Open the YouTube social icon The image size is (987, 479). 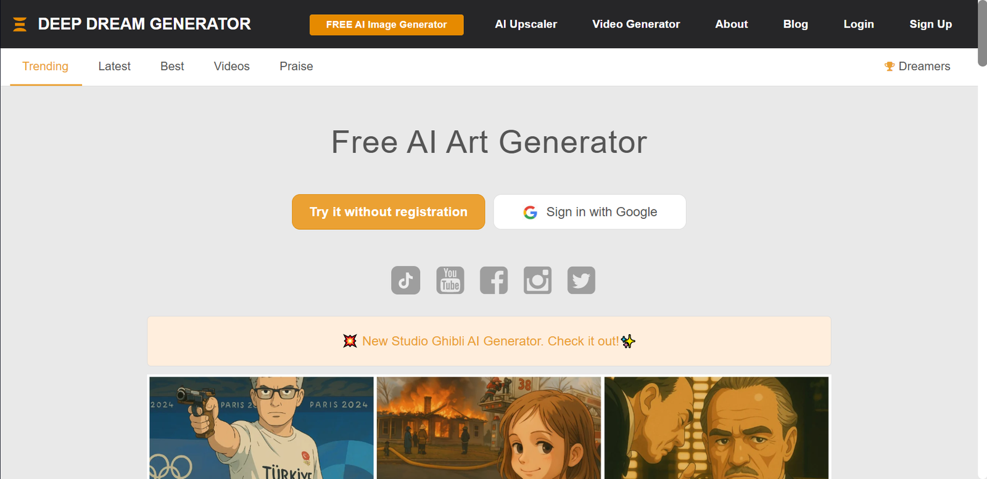coord(450,280)
